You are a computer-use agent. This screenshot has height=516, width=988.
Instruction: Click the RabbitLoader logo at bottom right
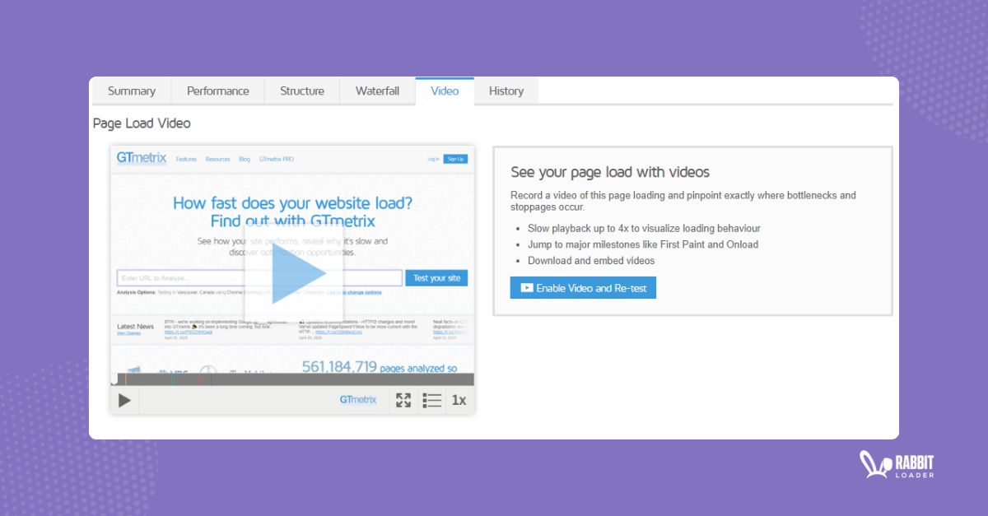coord(897,465)
